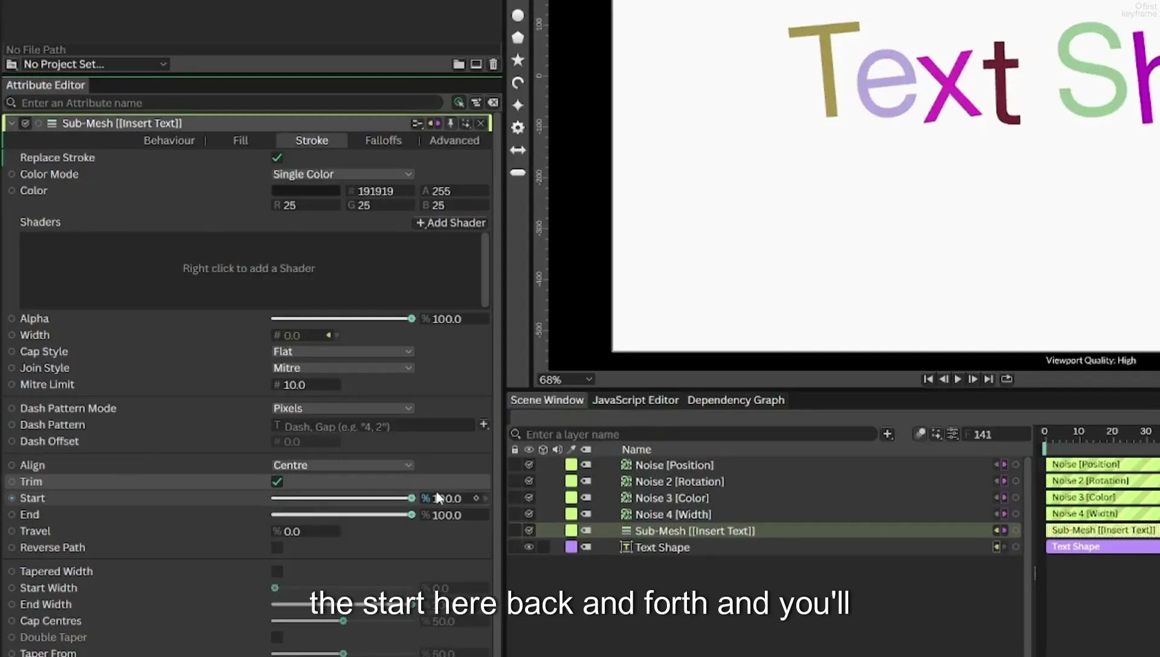Viewport: 1160px width, 657px height.
Task: Open the Color Mode dropdown
Action: point(343,174)
